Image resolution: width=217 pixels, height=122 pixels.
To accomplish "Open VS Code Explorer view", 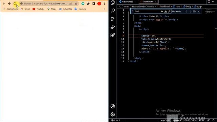I will tap(113, 2).
